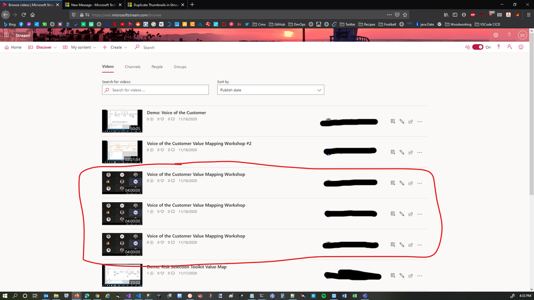This screenshot has width=534, height=300.
Task: Click the Firefox address bar URL
Action: tap(126, 15)
